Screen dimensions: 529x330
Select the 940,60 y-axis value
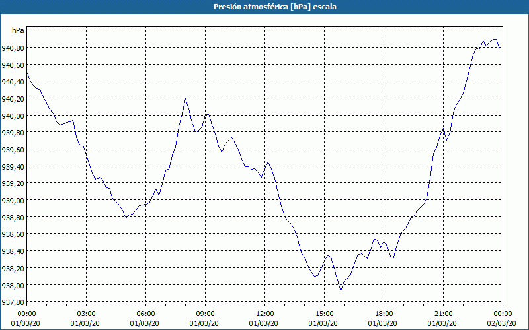pyautogui.click(x=13, y=65)
